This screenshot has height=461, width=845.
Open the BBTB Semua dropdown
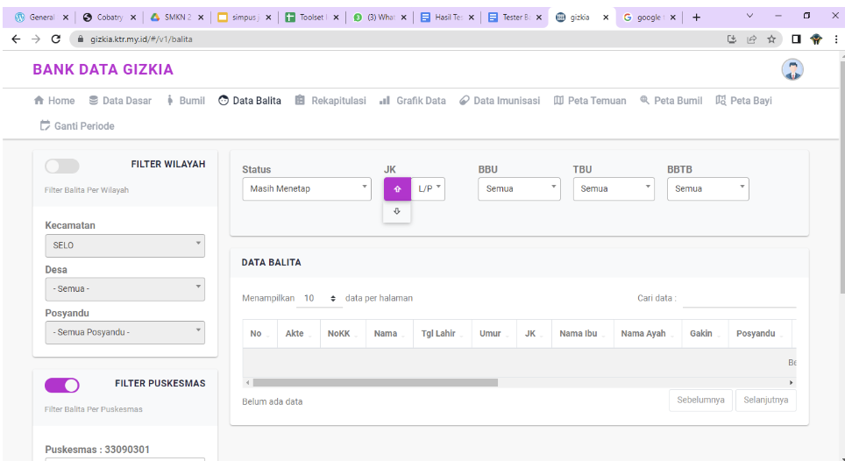(x=708, y=189)
